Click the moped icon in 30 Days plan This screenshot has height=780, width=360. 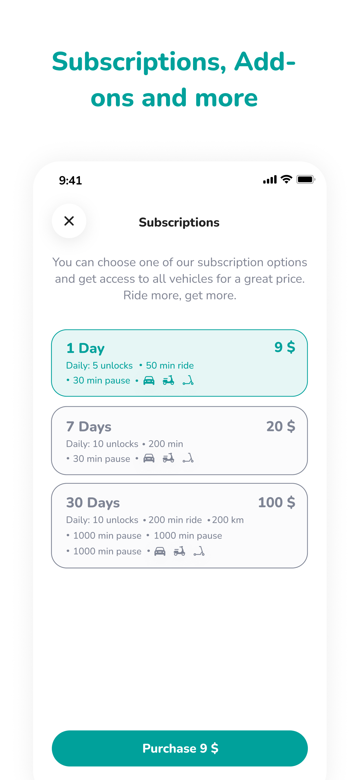179,551
